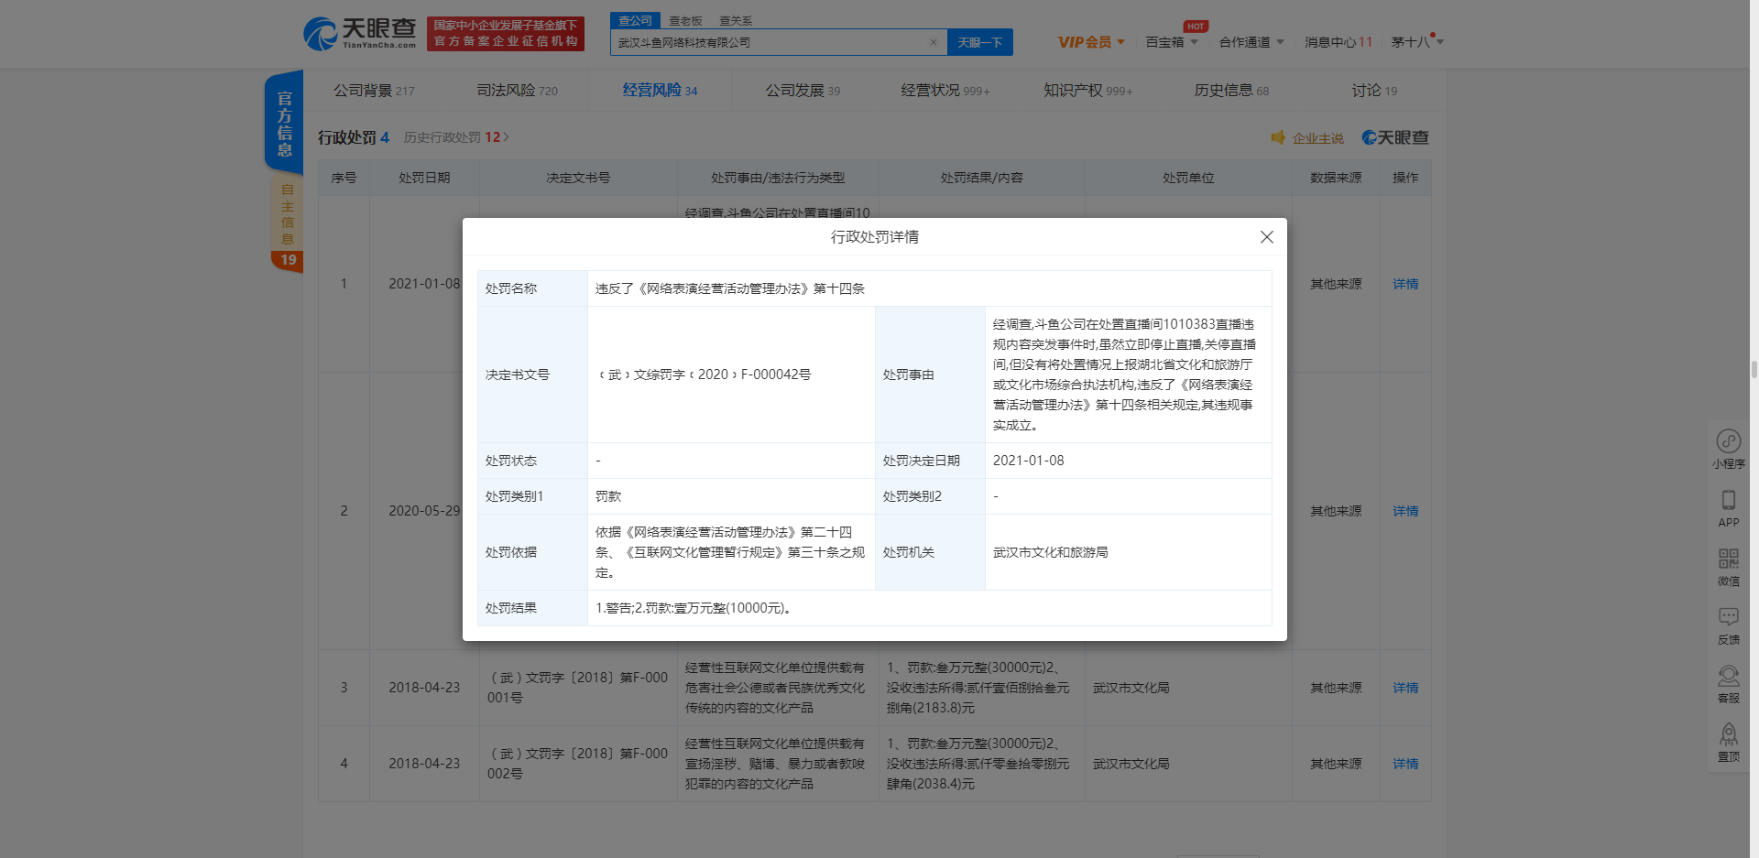This screenshot has height=858, width=1759.
Task: Click the 天眼查 logo
Action: (x=360, y=34)
